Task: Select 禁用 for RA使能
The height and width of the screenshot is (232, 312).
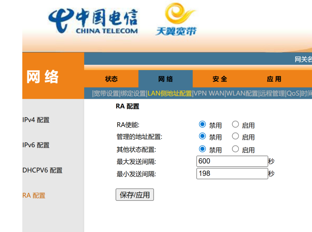Action: click(x=202, y=124)
